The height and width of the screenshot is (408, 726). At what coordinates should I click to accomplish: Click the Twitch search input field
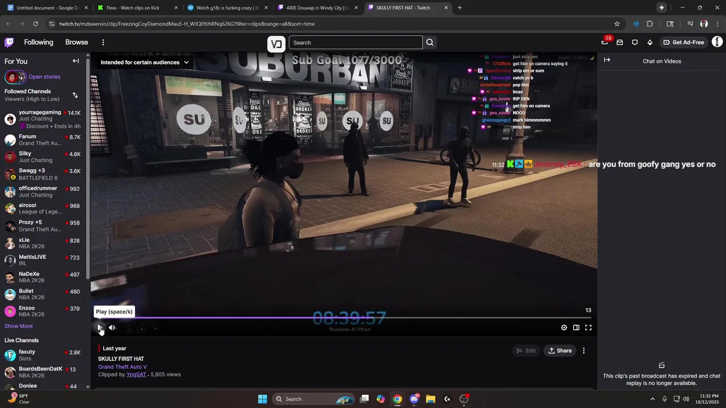[x=356, y=42]
